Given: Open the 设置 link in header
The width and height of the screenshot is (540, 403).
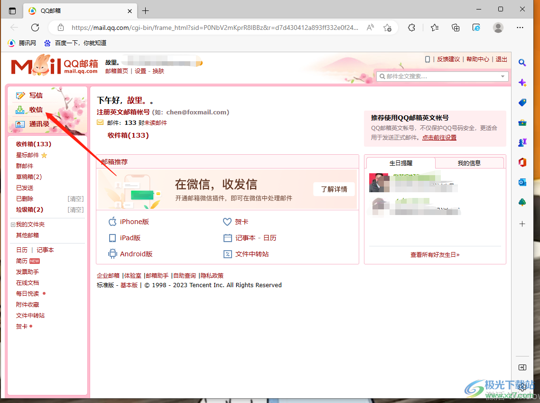Looking at the screenshot, I should (x=140, y=71).
